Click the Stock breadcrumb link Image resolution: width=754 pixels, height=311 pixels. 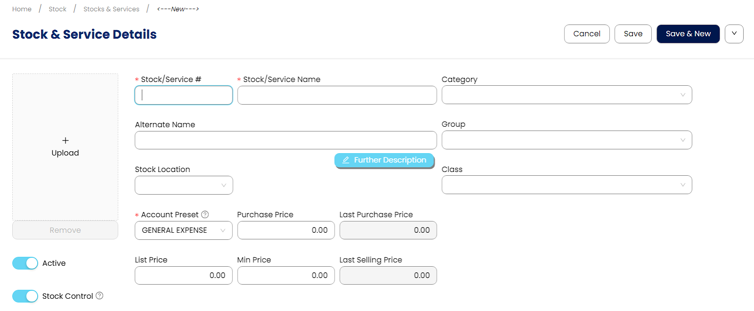pos(57,9)
